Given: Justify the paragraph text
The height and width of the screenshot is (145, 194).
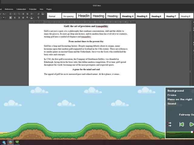Looking at the screenshot, I should (x=23, y=18).
